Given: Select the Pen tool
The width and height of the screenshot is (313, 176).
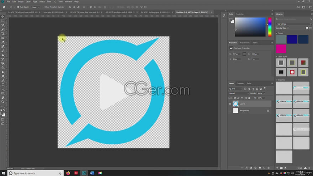Looking at the screenshot, I should coord(3,81).
